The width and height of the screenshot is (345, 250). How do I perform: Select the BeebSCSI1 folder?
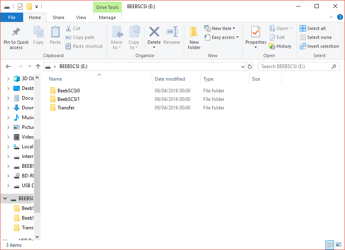click(x=65, y=99)
